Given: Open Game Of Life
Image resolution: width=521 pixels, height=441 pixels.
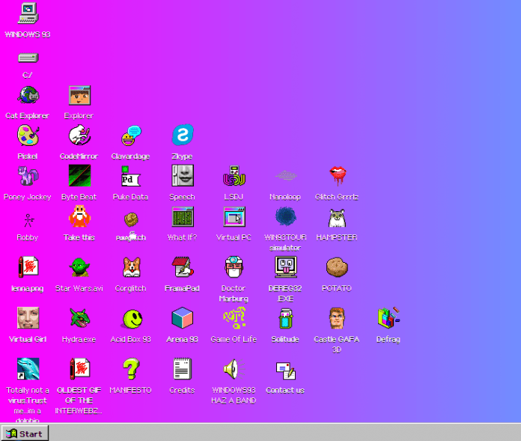Looking at the screenshot, I should click(234, 317).
